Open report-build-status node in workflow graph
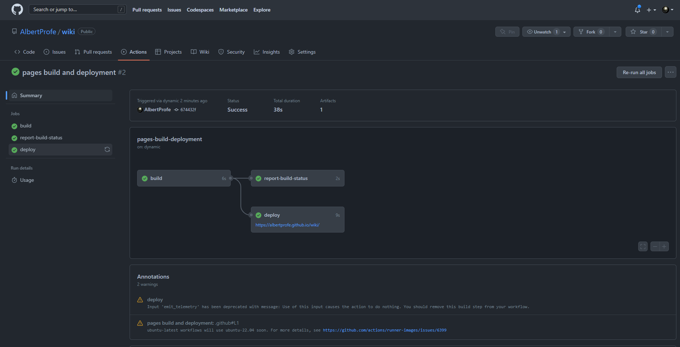Screen dimensions: 680x347 [298, 178]
